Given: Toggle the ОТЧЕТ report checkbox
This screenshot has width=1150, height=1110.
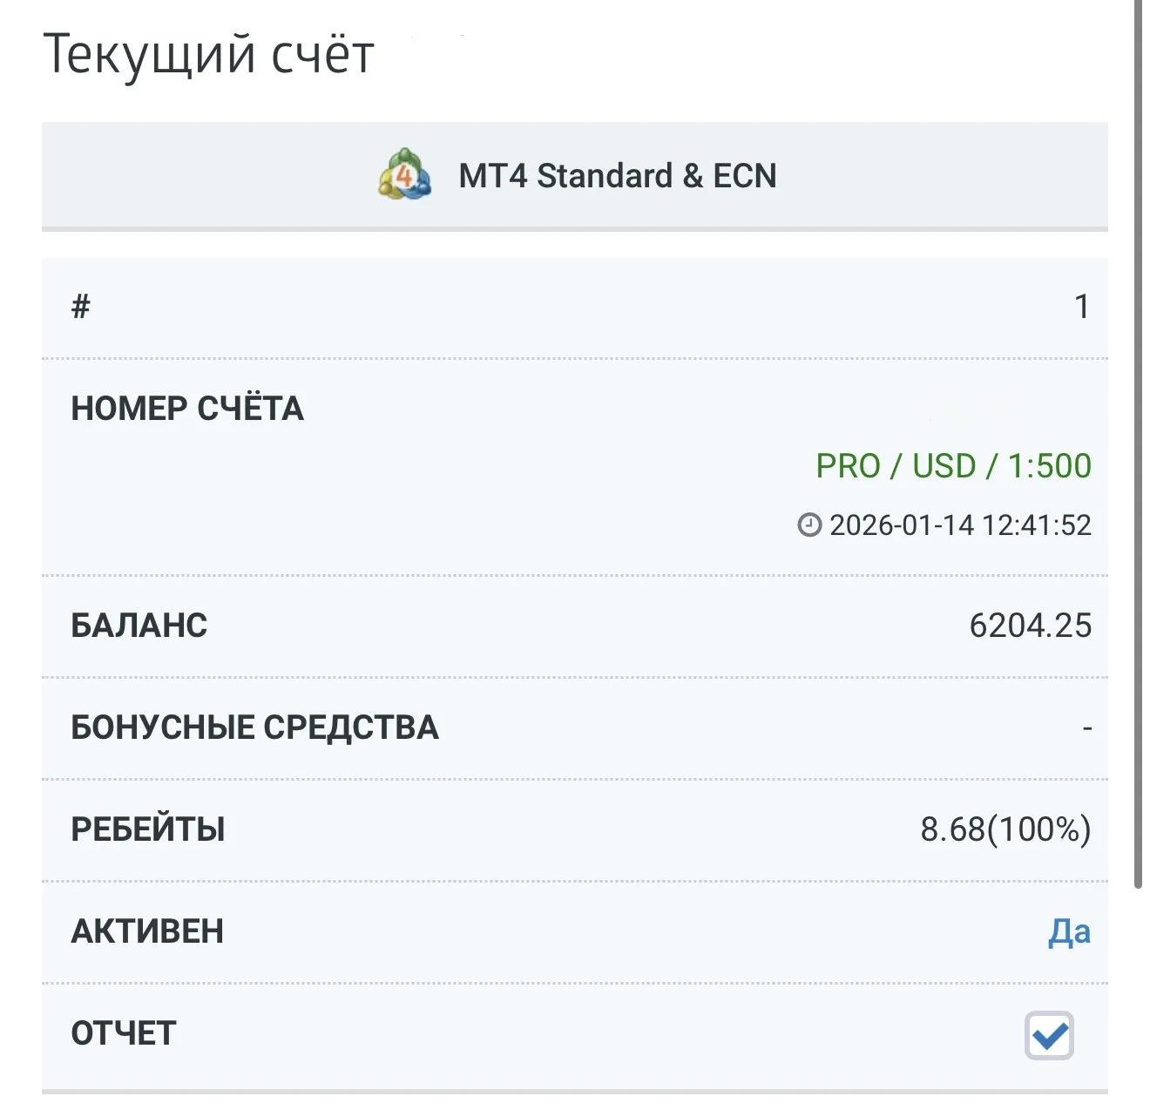Looking at the screenshot, I should pos(1049,1035).
